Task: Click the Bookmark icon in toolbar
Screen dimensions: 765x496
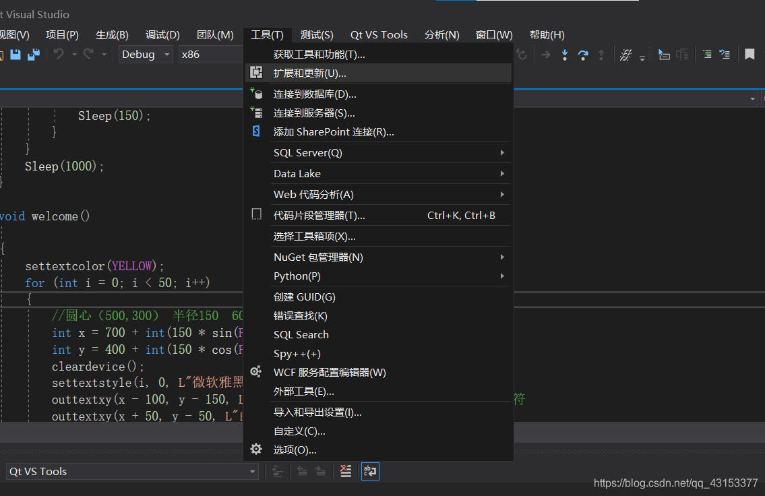Action: [x=750, y=54]
